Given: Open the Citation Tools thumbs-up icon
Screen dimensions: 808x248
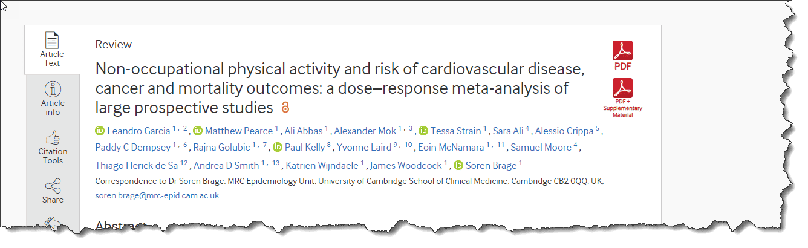Looking at the screenshot, I should pos(53,137).
